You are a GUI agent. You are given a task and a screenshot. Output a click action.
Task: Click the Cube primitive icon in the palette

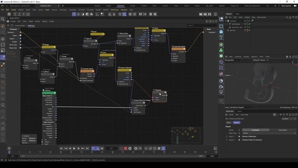coord(221,32)
